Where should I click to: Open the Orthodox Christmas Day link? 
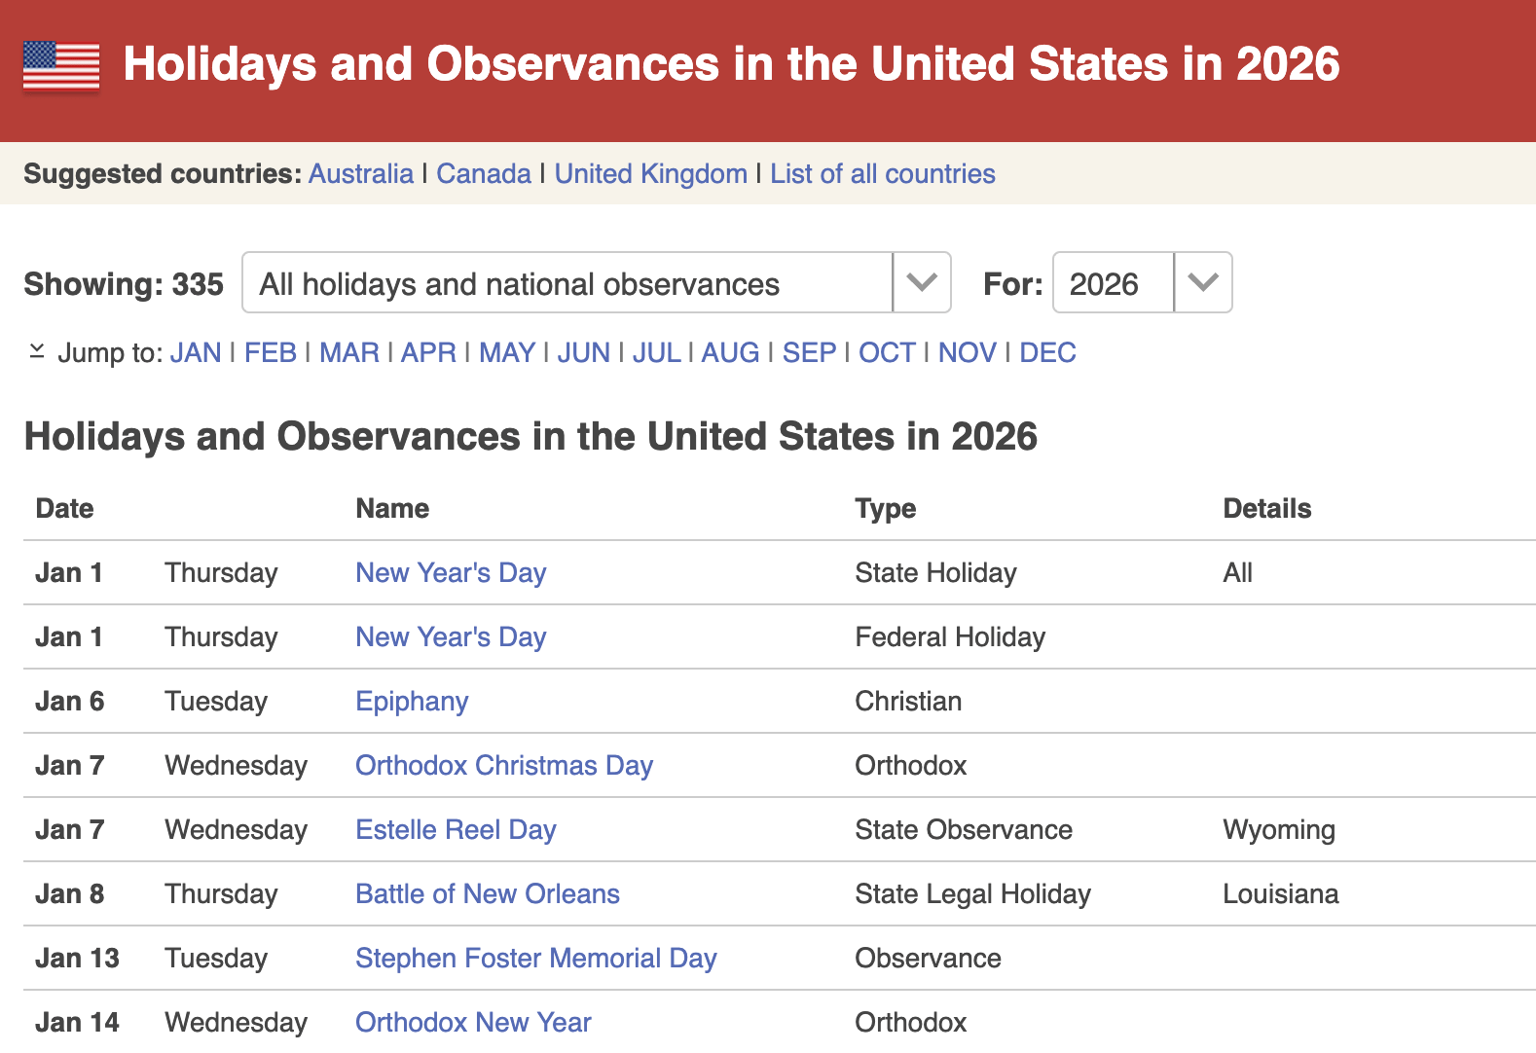tap(503, 766)
